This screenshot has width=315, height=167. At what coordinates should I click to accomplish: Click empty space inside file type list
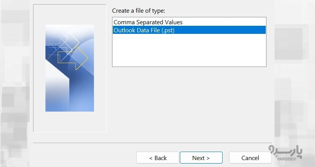[189, 52]
